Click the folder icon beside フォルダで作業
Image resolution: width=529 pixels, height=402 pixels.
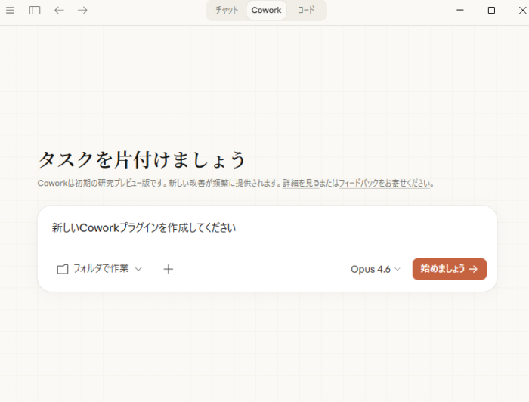click(x=63, y=269)
